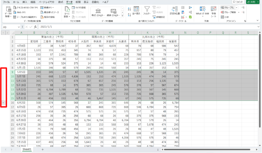Click the fx insert function icon
The height and width of the screenshot is (153, 262).
pyautogui.click(x=35, y=27)
